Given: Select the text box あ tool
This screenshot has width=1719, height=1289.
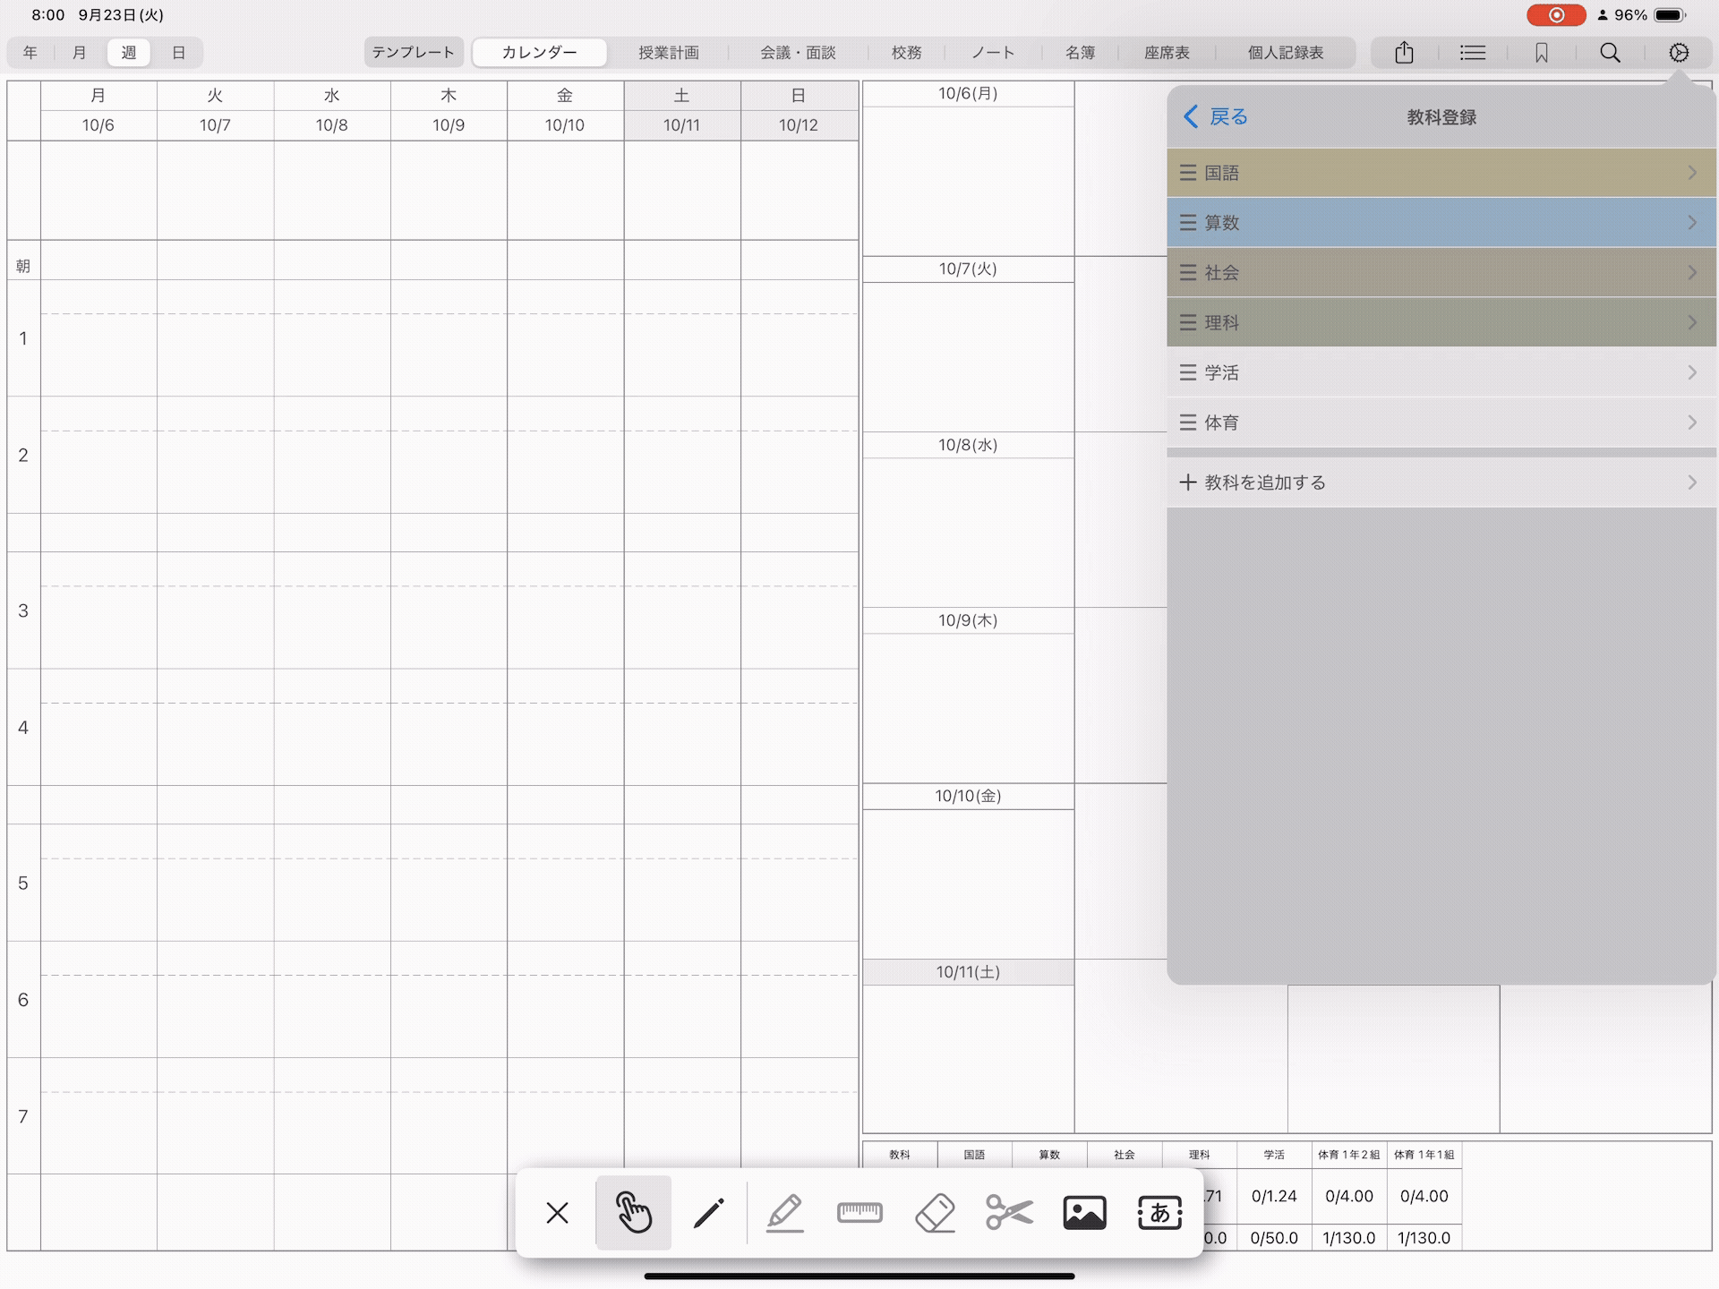Looking at the screenshot, I should click(1159, 1213).
